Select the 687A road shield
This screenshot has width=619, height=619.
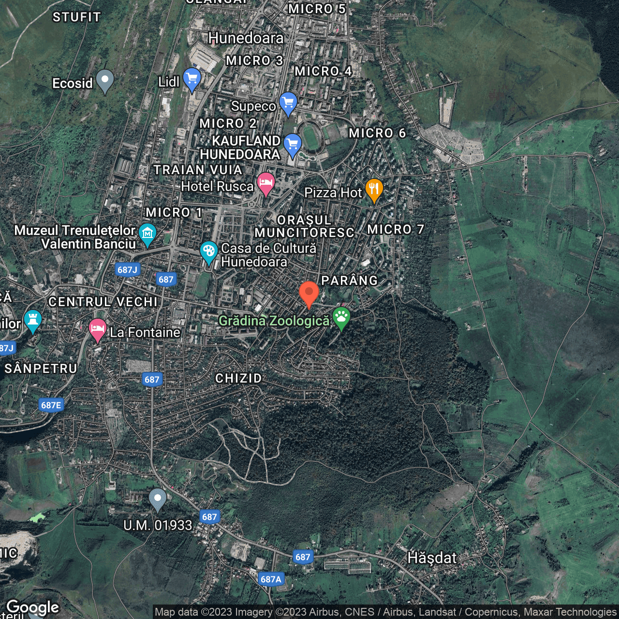271,579
